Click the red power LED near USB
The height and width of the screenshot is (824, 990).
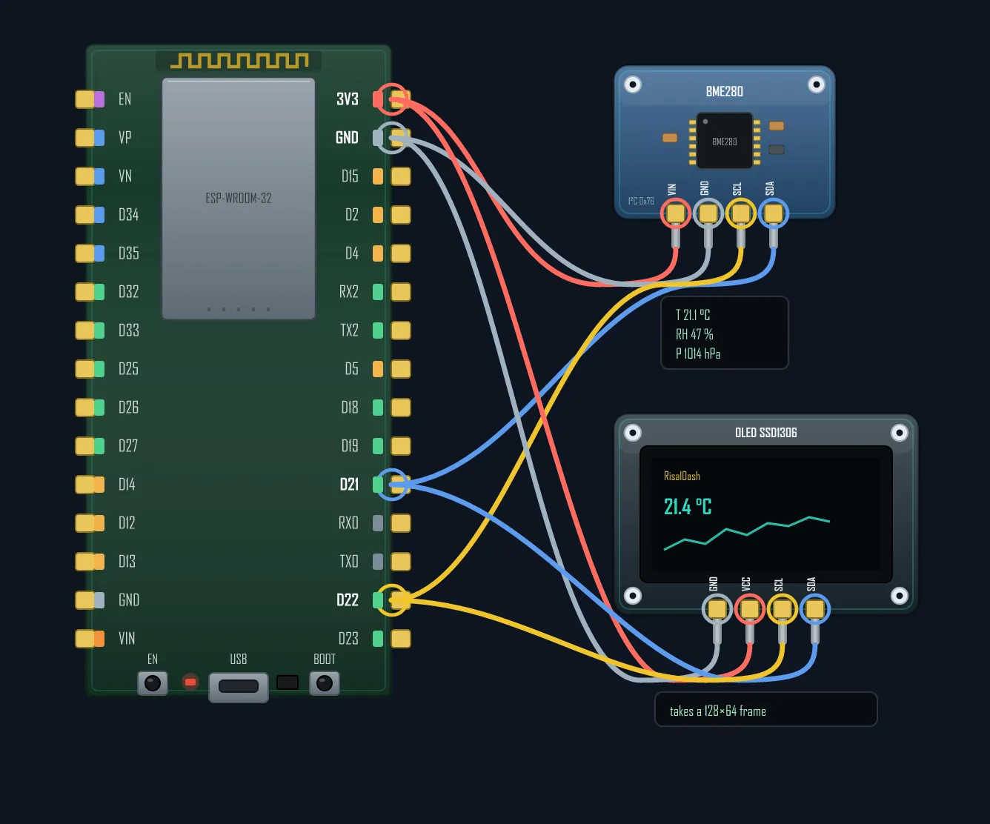(x=190, y=682)
